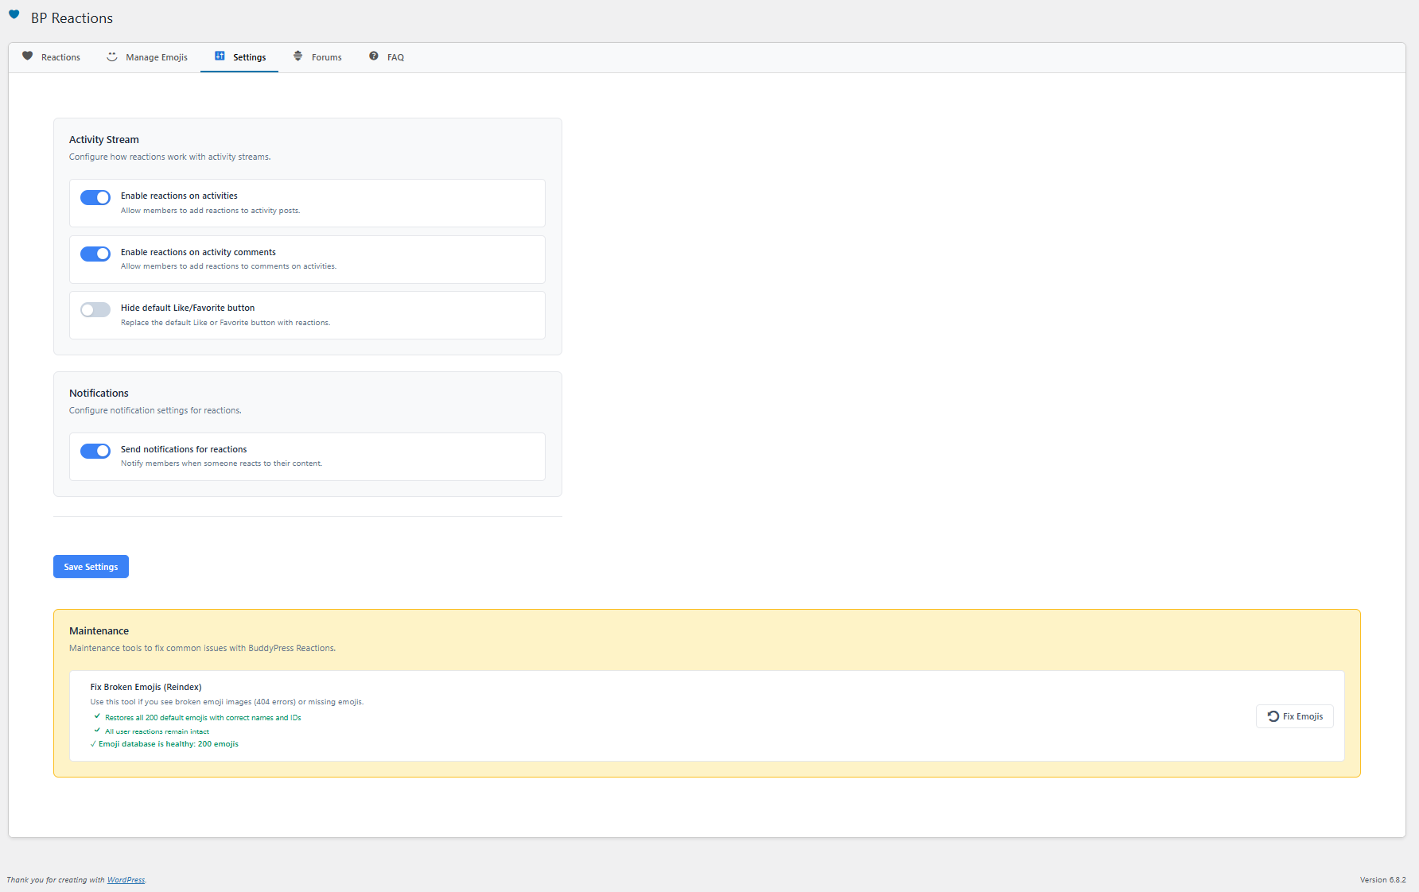This screenshot has height=892, width=1419.
Task: Go to the Forums tab
Action: pos(317,57)
